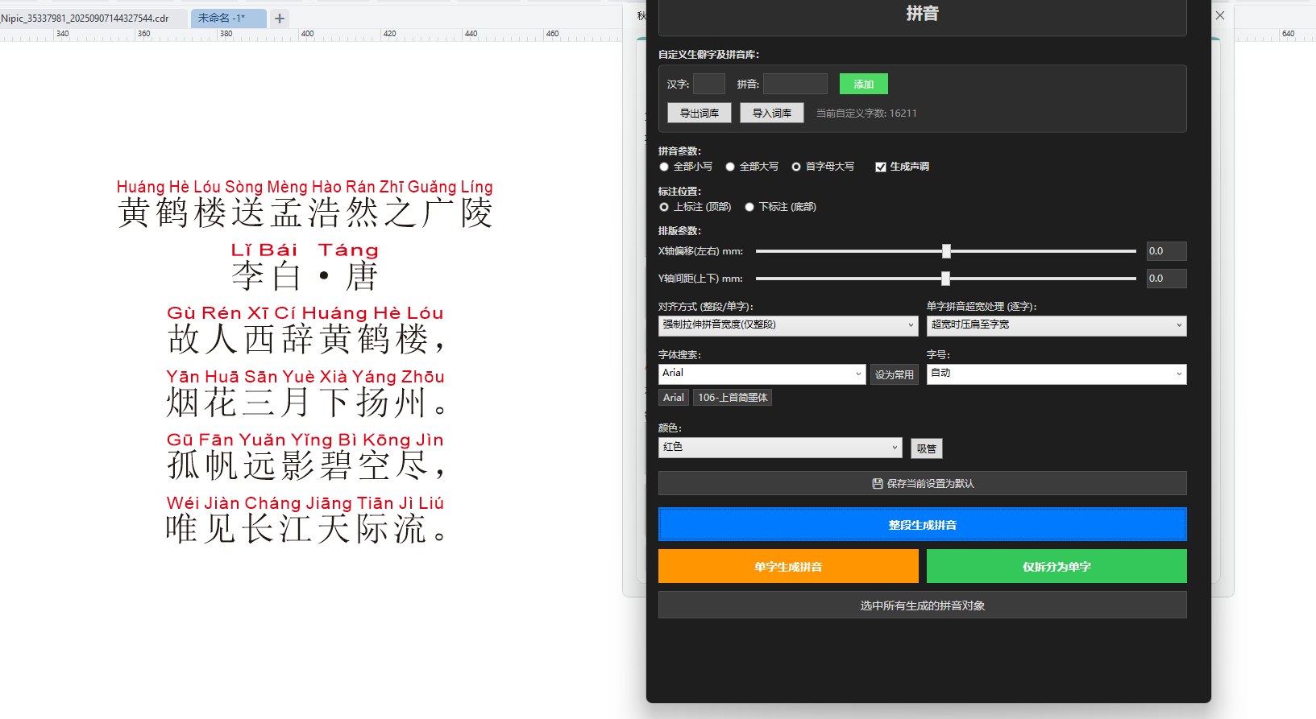
Task: Switch to 未命名 -1 document tab
Action: [228, 18]
